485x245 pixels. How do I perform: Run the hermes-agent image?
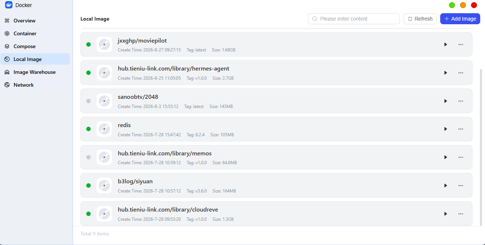(445, 73)
